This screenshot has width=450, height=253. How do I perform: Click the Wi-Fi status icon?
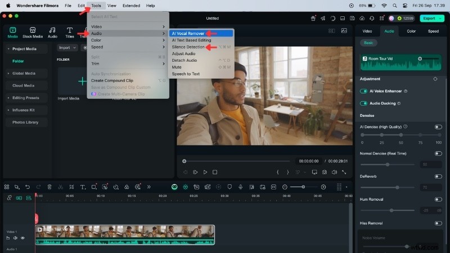click(x=384, y=6)
